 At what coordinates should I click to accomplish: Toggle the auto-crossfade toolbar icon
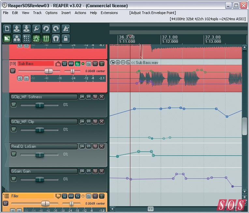click(x=7, y=38)
